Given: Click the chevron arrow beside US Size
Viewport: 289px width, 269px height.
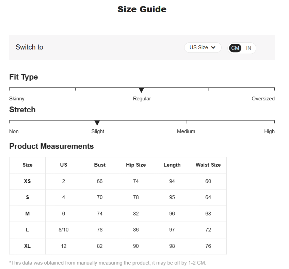Looking at the screenshot, I should tap(213, 47).
